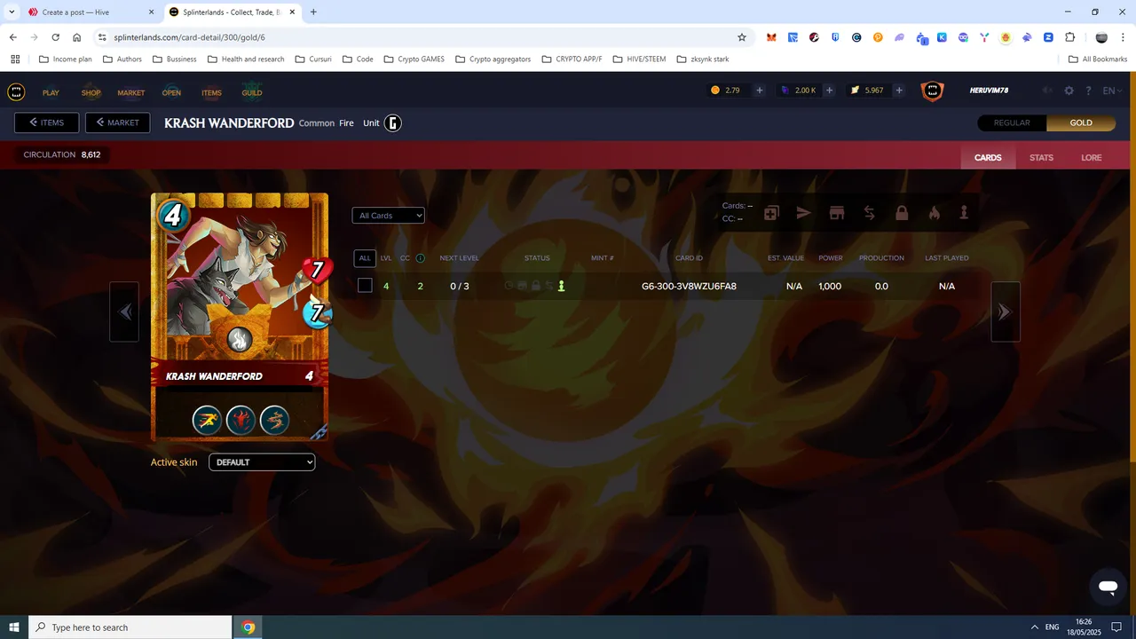Image resolution: width=1136 pixels, height=639 pixels.
Task: Open help question mark icon
Action: pos(1088,91)
